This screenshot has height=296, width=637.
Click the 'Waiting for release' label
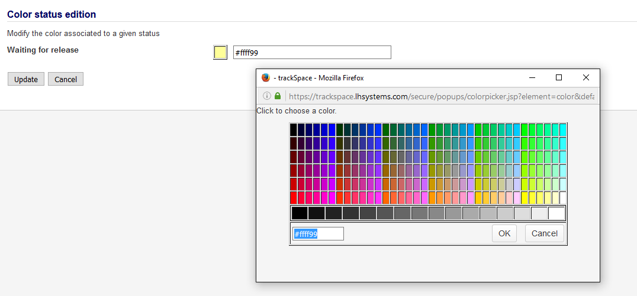point(43,50)
